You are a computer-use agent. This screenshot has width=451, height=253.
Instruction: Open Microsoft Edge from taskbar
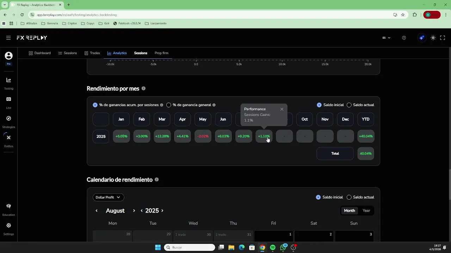pyautogui.click(x=242, y=247)
